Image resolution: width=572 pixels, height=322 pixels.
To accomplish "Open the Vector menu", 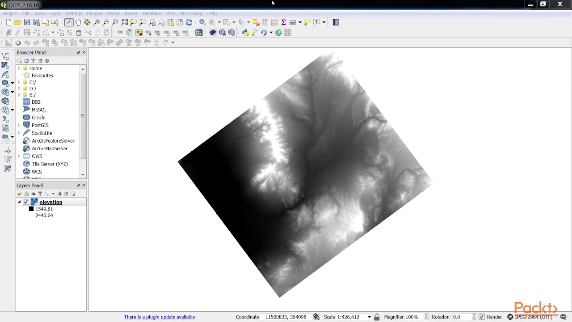I will 114,13.
